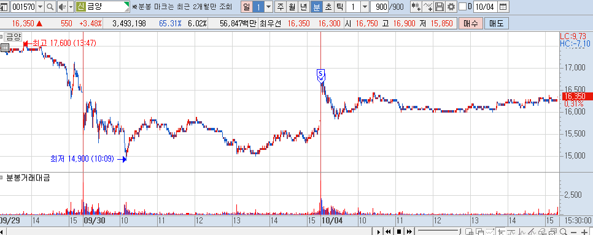Click the stock search magnifier icon
The image size is (593, 235).
click(x=50, y=6)
